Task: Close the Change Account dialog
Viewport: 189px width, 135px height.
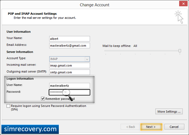Action: (x=183, y=4)
